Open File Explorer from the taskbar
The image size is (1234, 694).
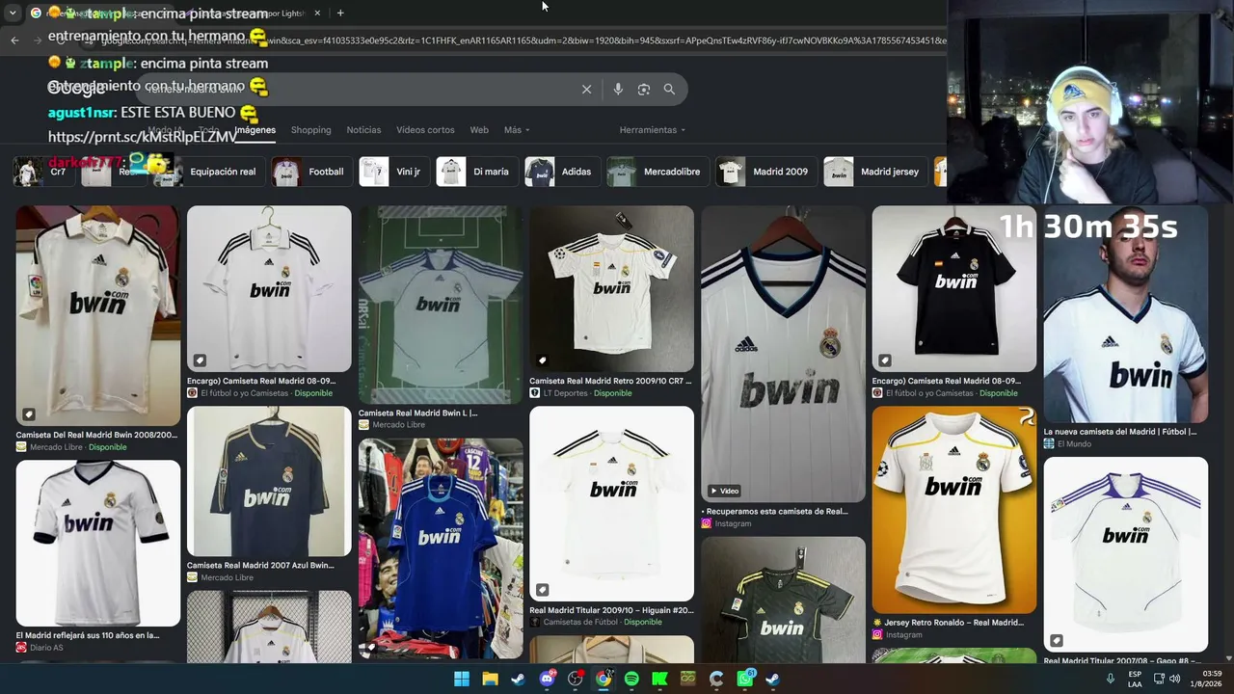pyautogui.click(x=490, y=679)
